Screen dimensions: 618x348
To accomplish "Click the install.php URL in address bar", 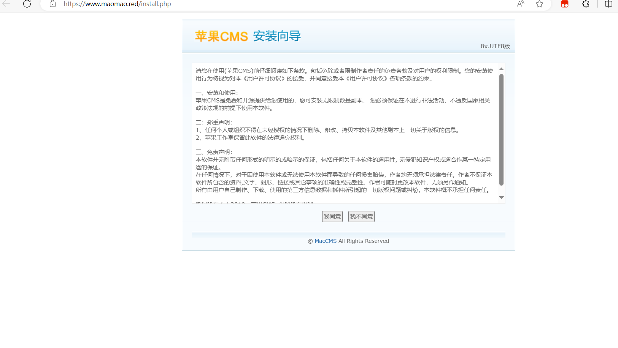I will 117,4.
